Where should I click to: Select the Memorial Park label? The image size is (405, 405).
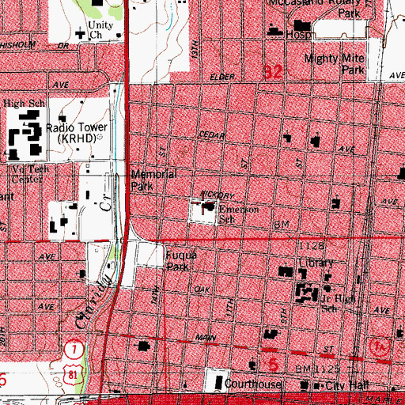(x=153, y=180)
